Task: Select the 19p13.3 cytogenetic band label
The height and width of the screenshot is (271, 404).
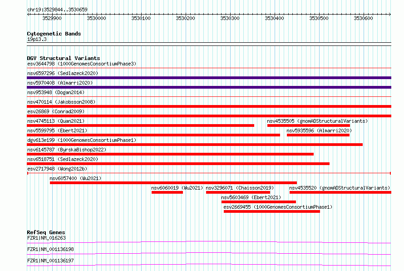Action: point(37,39)
